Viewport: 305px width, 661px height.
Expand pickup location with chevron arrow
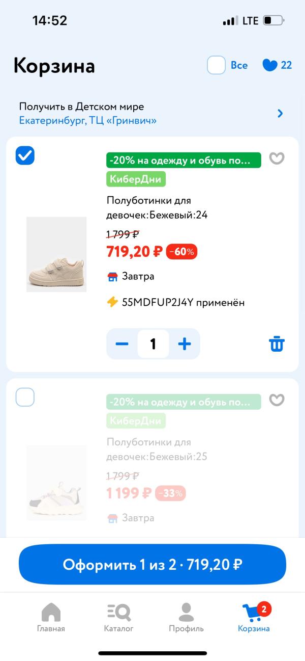[x=280, y=113]
